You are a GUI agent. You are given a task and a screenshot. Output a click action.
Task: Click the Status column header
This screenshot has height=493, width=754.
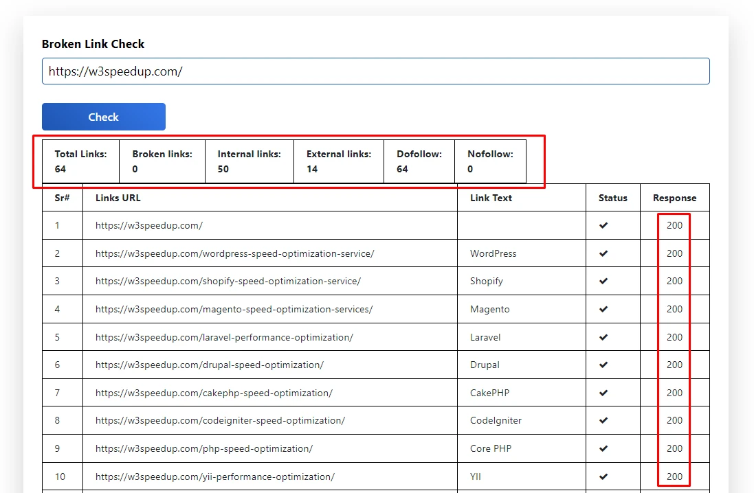(612, 198)
